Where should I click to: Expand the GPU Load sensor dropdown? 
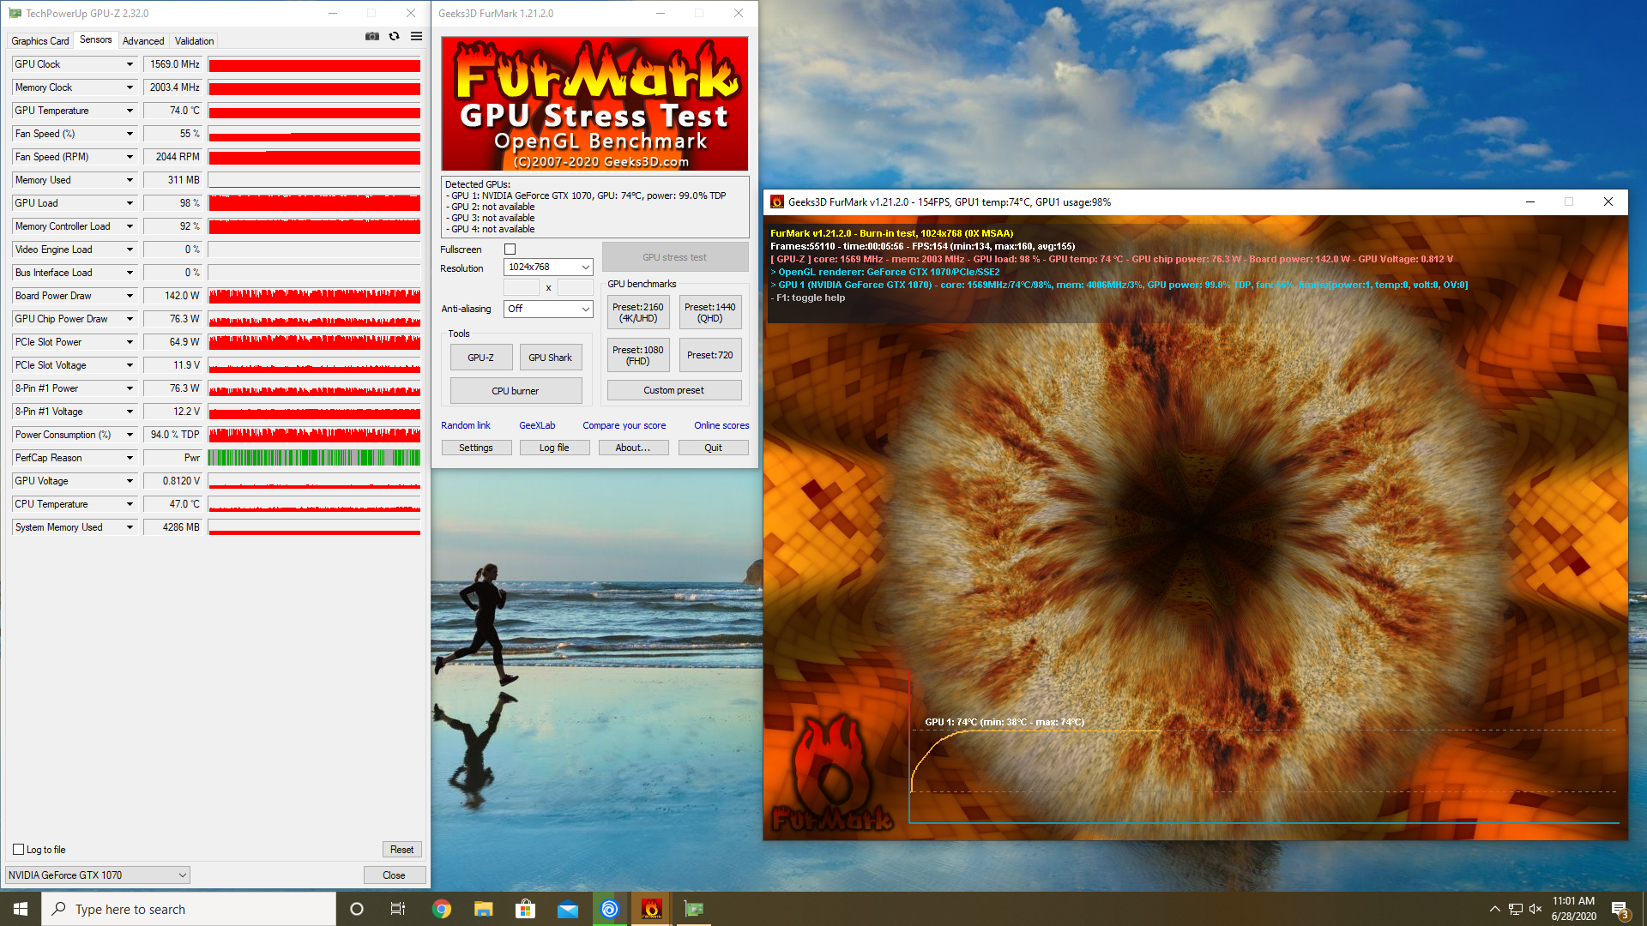130,203
